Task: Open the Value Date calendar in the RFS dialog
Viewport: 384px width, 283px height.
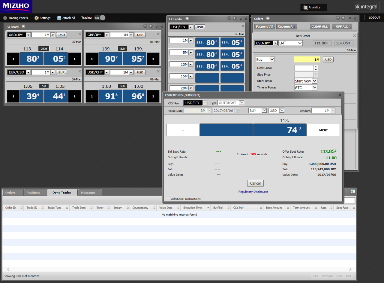Action: (x=238, y=111)
